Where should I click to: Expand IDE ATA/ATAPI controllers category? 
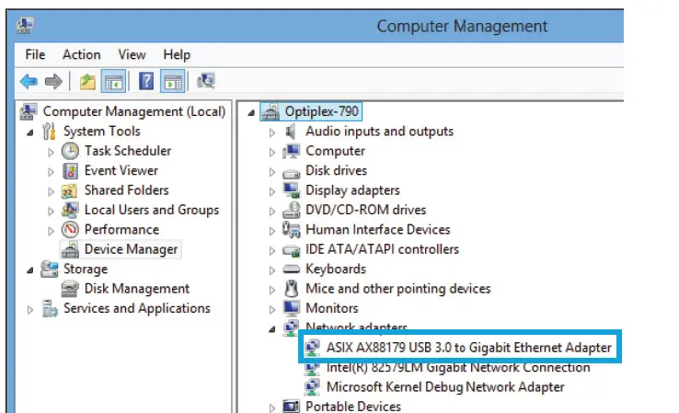pos(272,251)
